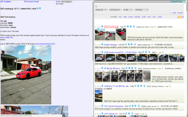Image resolution: width=188 pixels, height=117 pixels.
Task: Open the Email Template dropdown
Action: coord(67,2)
